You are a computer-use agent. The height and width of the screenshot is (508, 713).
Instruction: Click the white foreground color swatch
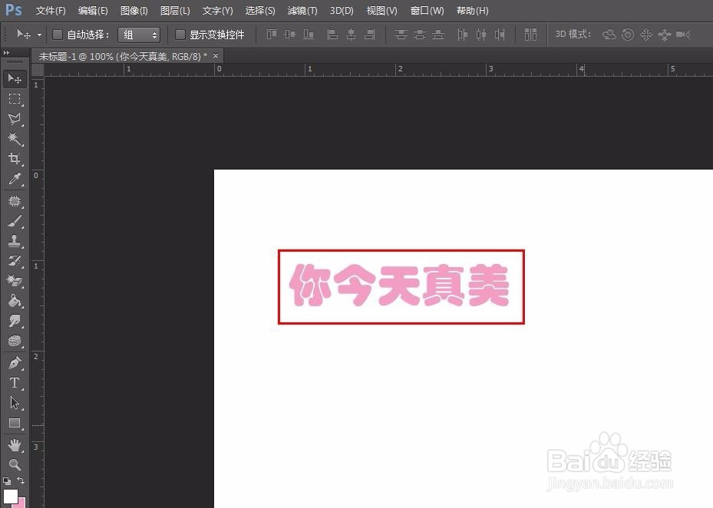pyautogui.click(x=10, y=496)
